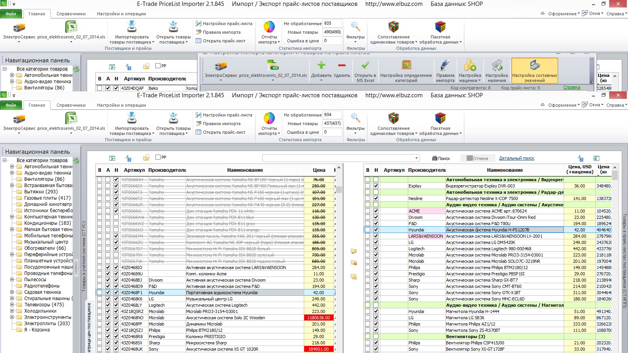Expand the Электроинструменты tree node

(x=12, y=317)
